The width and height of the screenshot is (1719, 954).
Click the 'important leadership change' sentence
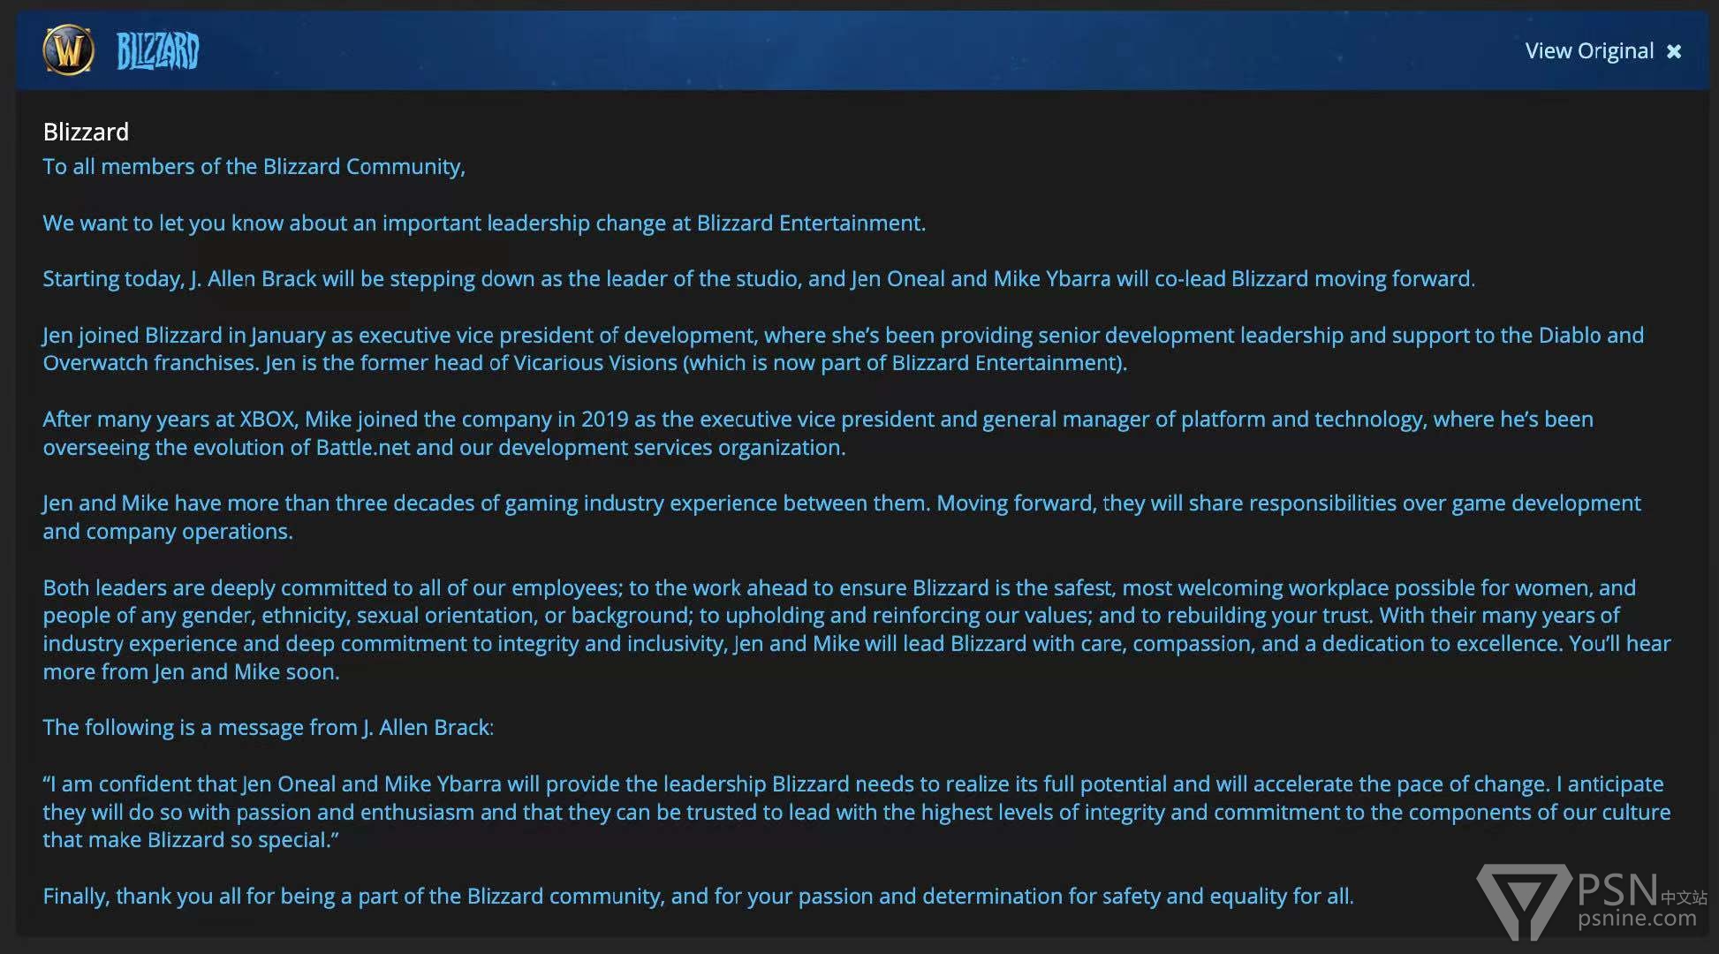point(484,223)
